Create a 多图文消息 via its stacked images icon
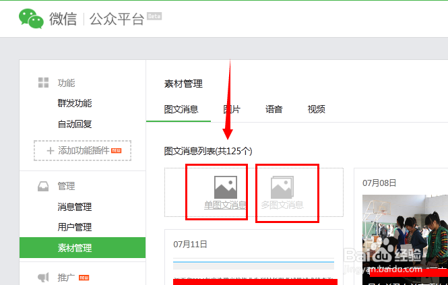The image size is (448, 285). click(x=282, y=187)
